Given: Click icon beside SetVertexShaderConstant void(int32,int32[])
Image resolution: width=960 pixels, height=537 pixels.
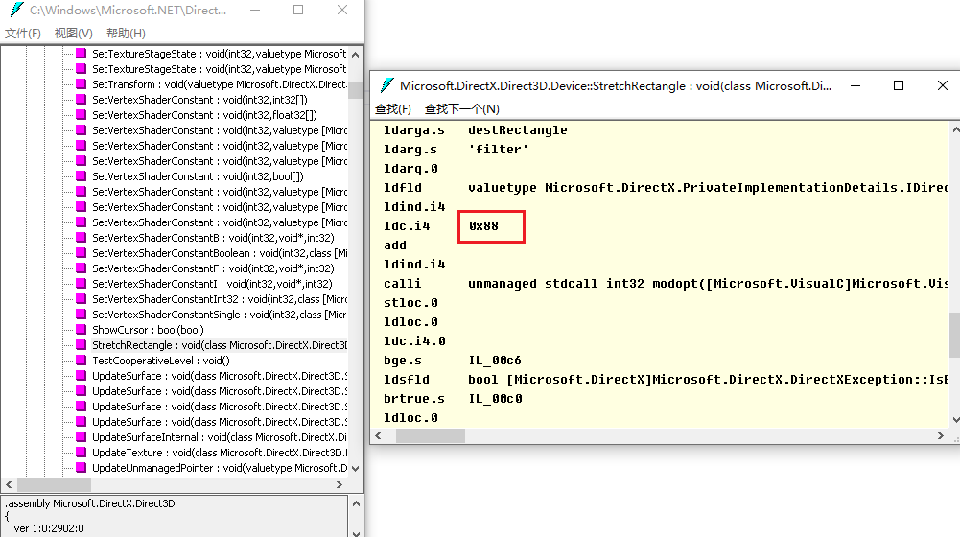Looking at the screenshot, I should pos(81,99).
